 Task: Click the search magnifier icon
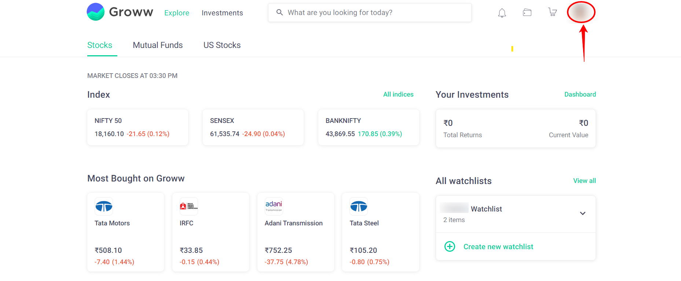[279, 12]
